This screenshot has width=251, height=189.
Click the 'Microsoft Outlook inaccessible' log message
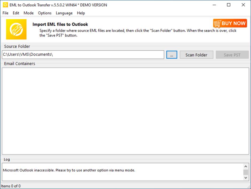click(69, 170)
